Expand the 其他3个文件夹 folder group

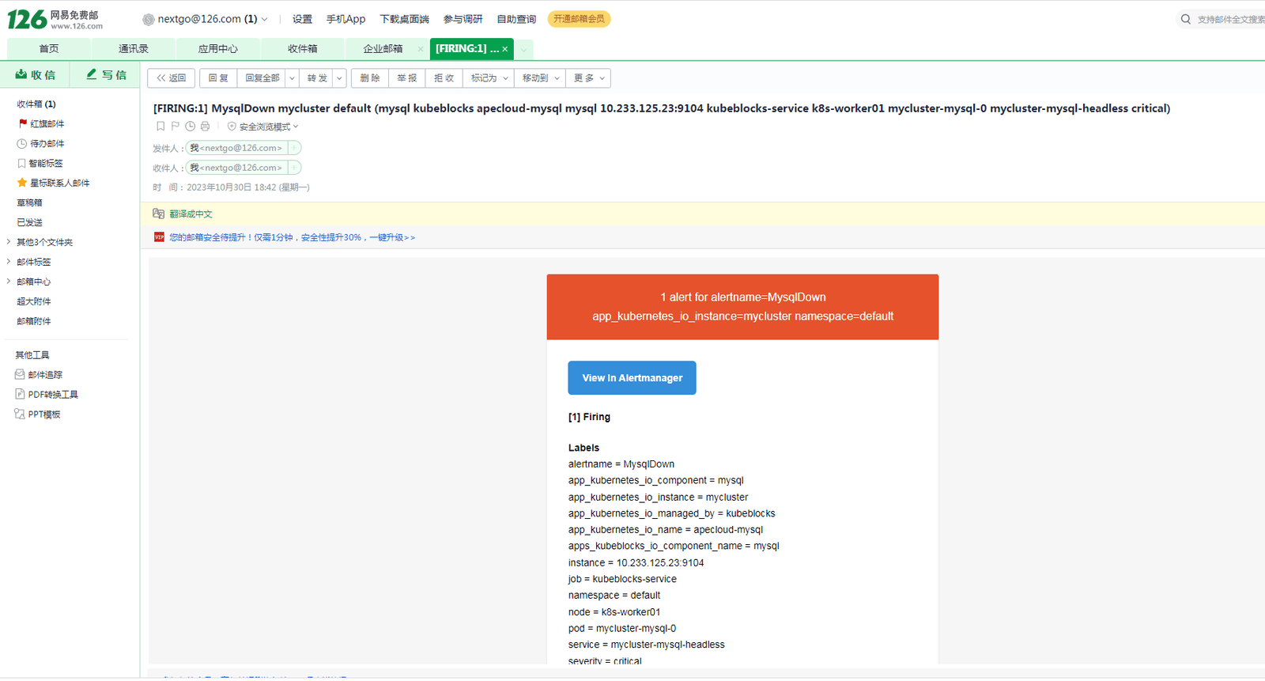click(x=9, y=242)
